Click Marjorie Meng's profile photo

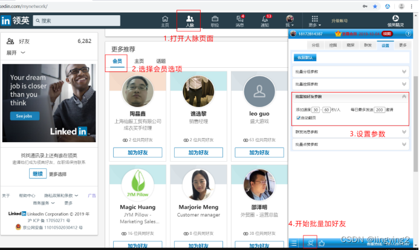(198, 185)
